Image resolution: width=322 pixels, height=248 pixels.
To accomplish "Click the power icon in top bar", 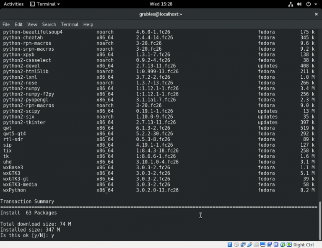I will pyautogui.click(x=309, y=4).
